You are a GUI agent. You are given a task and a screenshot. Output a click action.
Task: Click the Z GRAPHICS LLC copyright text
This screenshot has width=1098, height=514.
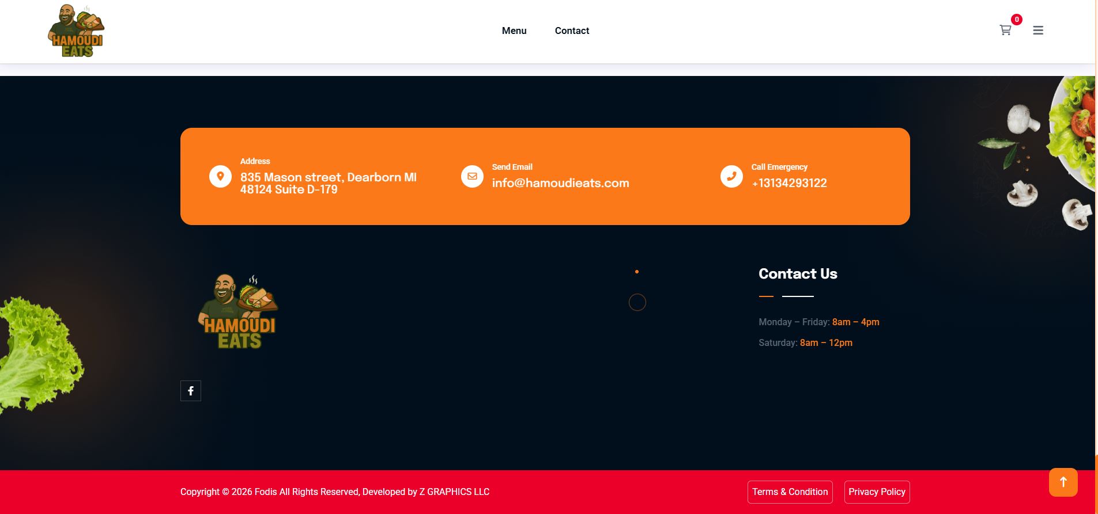454,492
